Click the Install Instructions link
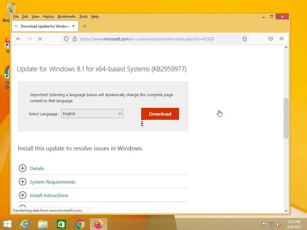The height and width of the screenshot is (230, 307). 49,195
